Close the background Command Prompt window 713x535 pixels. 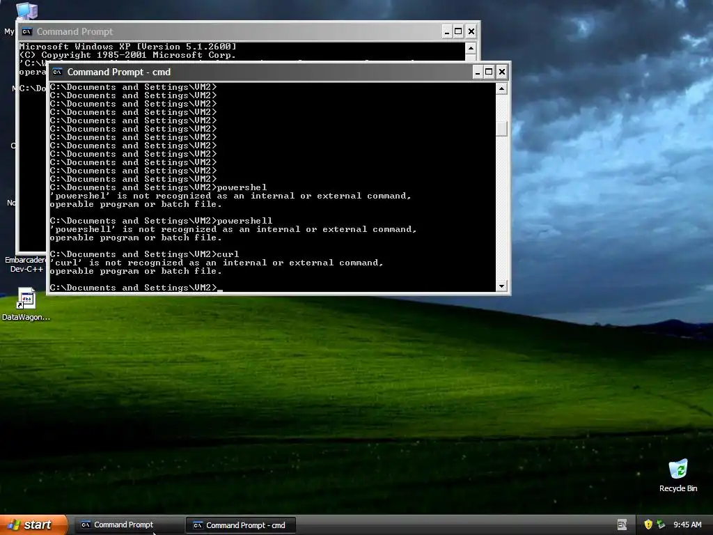(x=471, y=31)
